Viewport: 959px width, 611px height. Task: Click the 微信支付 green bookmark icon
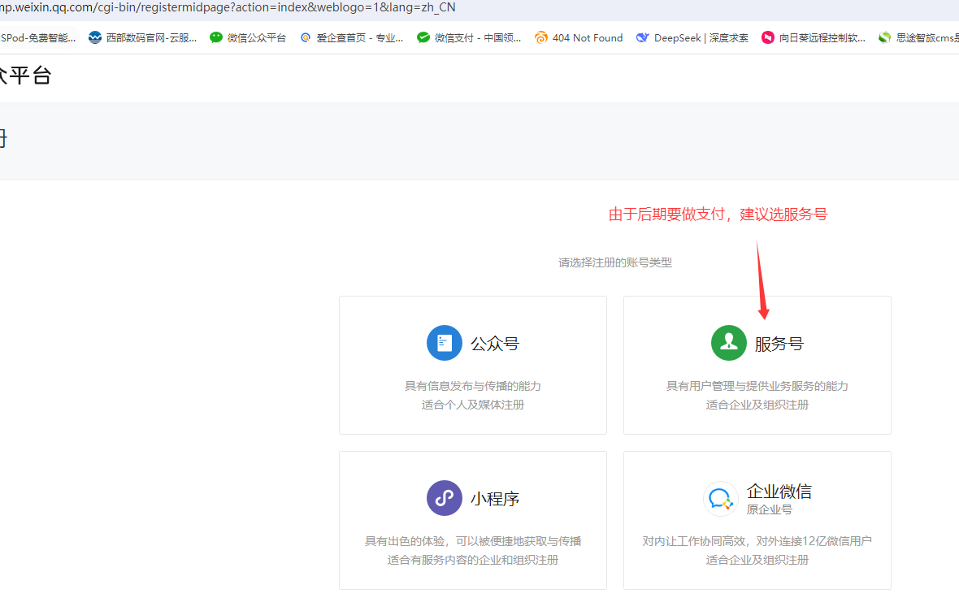point(423,37)
